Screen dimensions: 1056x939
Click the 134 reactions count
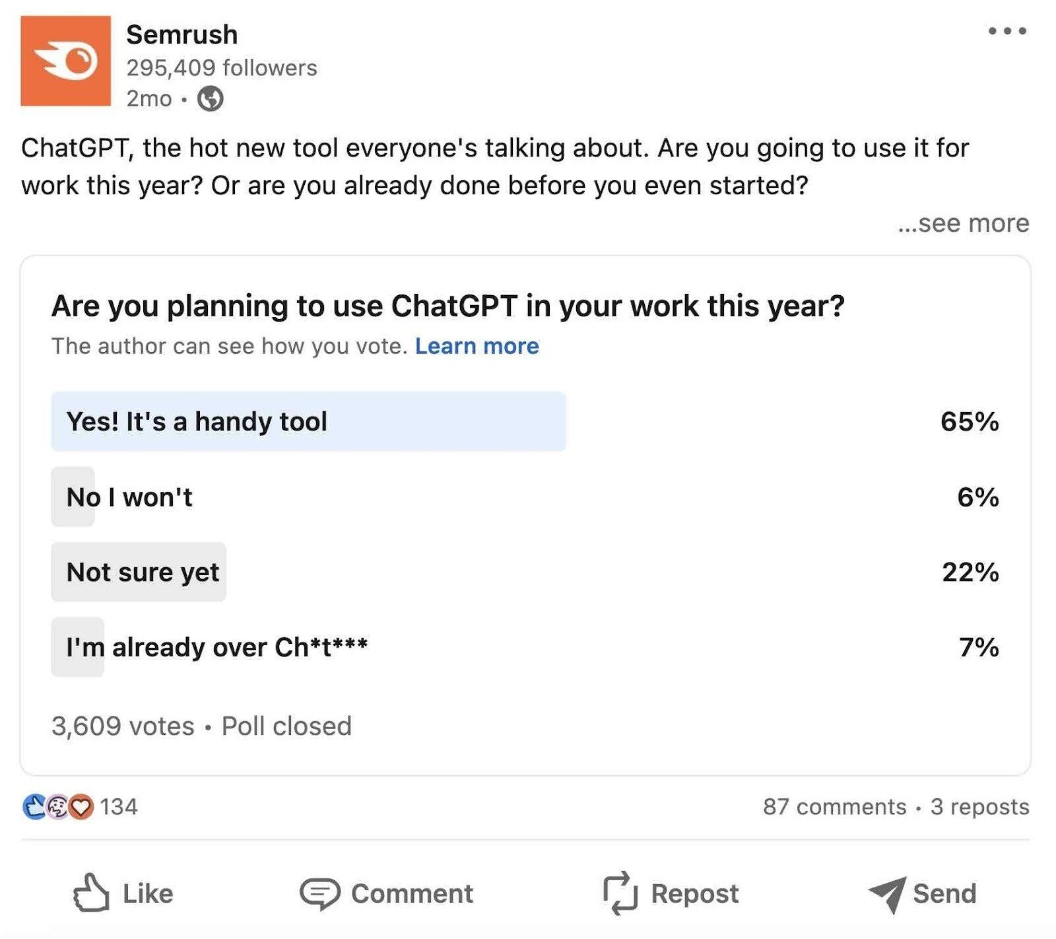(119, 805)
